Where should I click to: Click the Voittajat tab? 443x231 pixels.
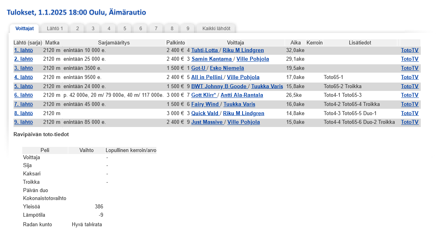(24, 29)
